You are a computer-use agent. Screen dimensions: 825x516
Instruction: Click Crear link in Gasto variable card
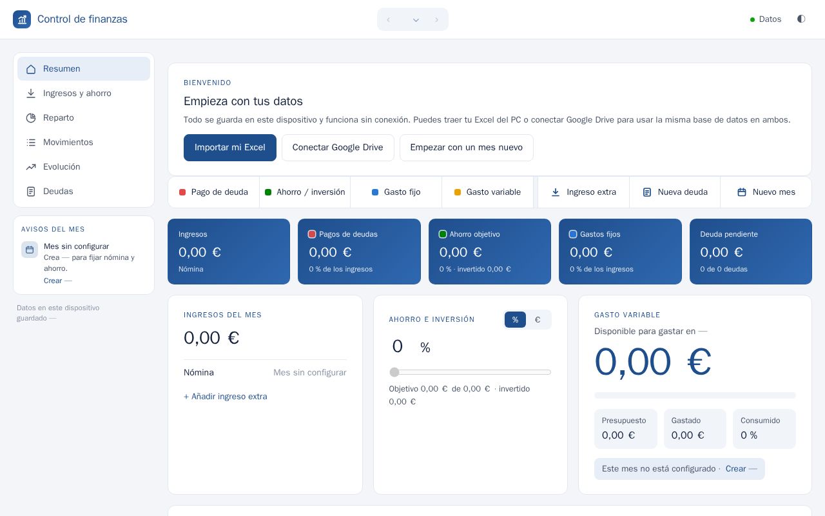tap(741, 469)
